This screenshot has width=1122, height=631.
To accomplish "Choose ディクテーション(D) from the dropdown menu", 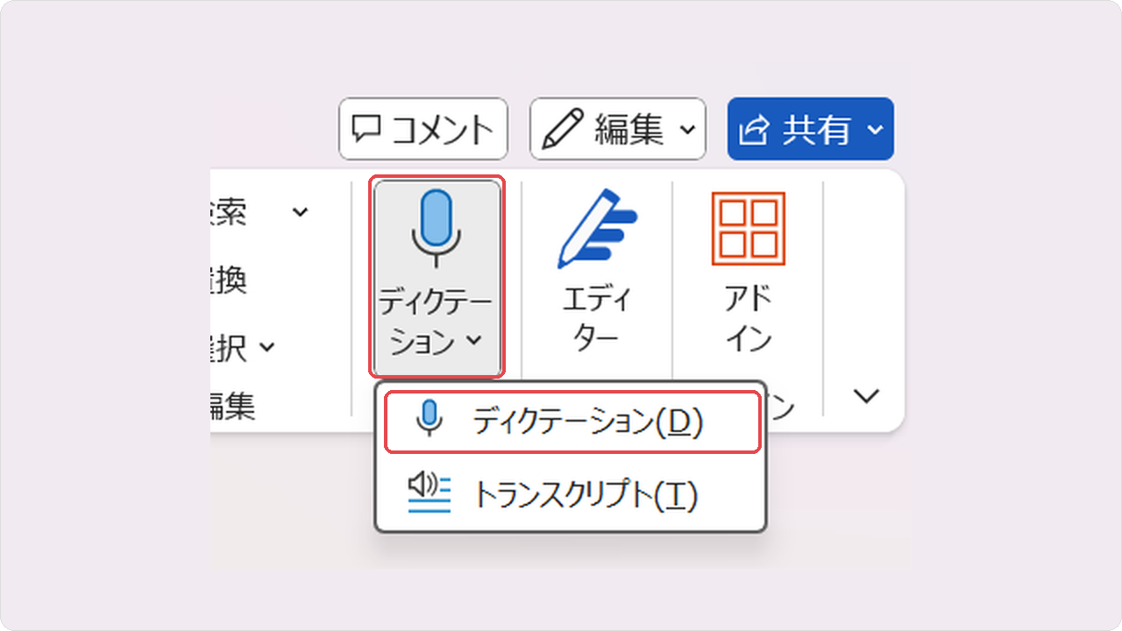I will [x=572, y=422].
